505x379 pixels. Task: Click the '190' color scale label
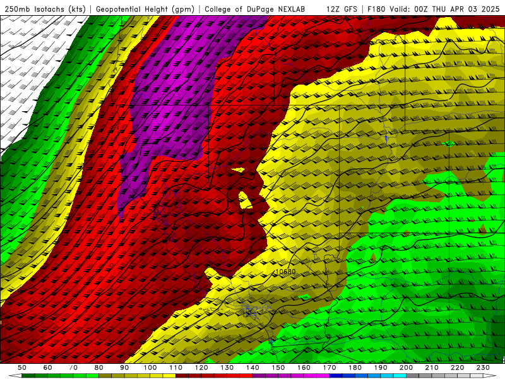click(x=381, y=368)
